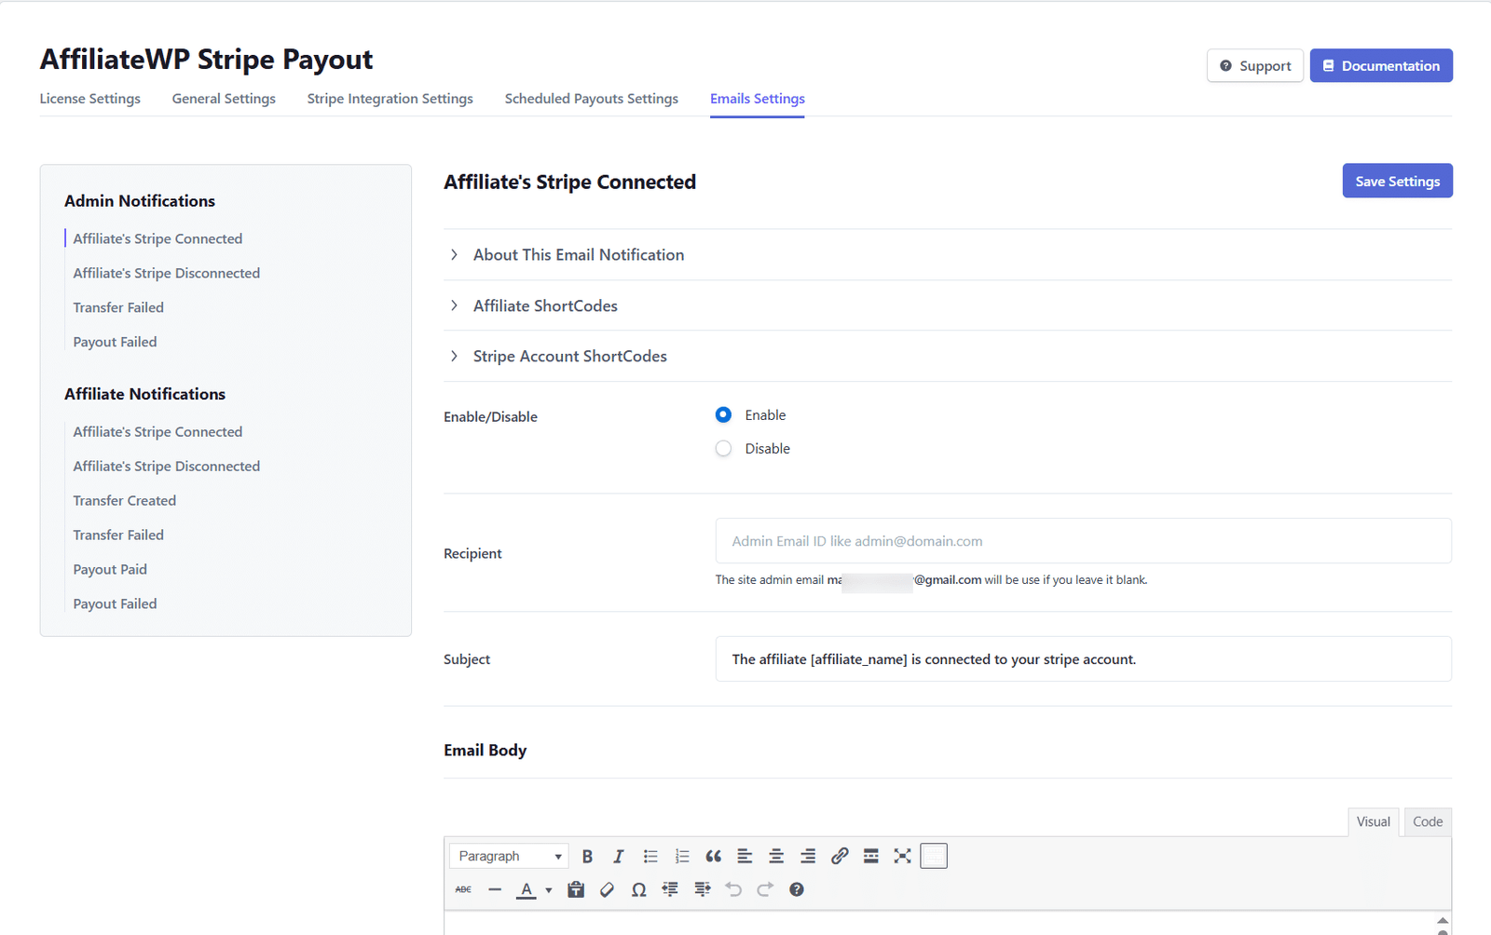Insert a bulleted list
This screenshot has width=1491, height=935.
(x=650, y=856)
